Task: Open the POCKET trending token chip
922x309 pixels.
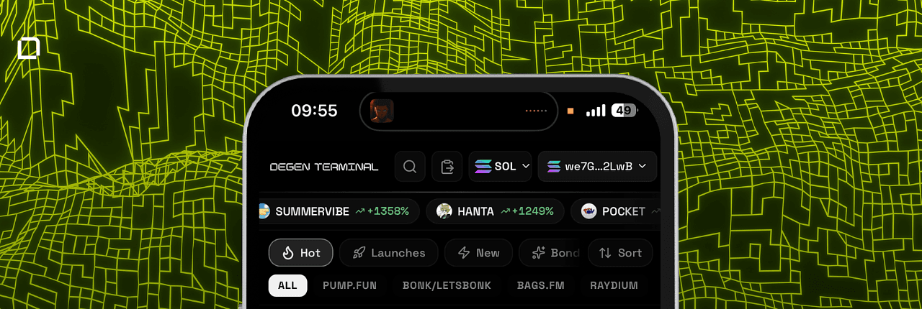Action: [x=616, y=211]
